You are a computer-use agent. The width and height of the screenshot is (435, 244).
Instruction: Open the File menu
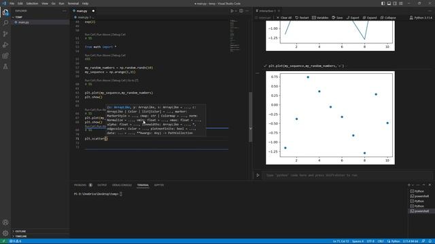(x=12, y=3)
